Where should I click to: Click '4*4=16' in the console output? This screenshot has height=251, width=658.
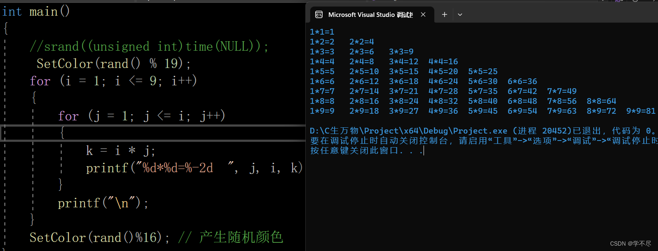pyautogui.click(x=443, y=61)
